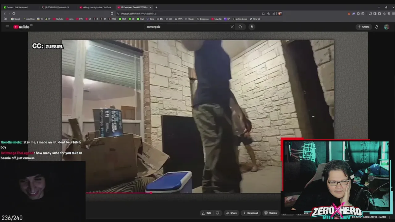
Task: Open the SOL bookmark
Action: click(x=169, y=19)
